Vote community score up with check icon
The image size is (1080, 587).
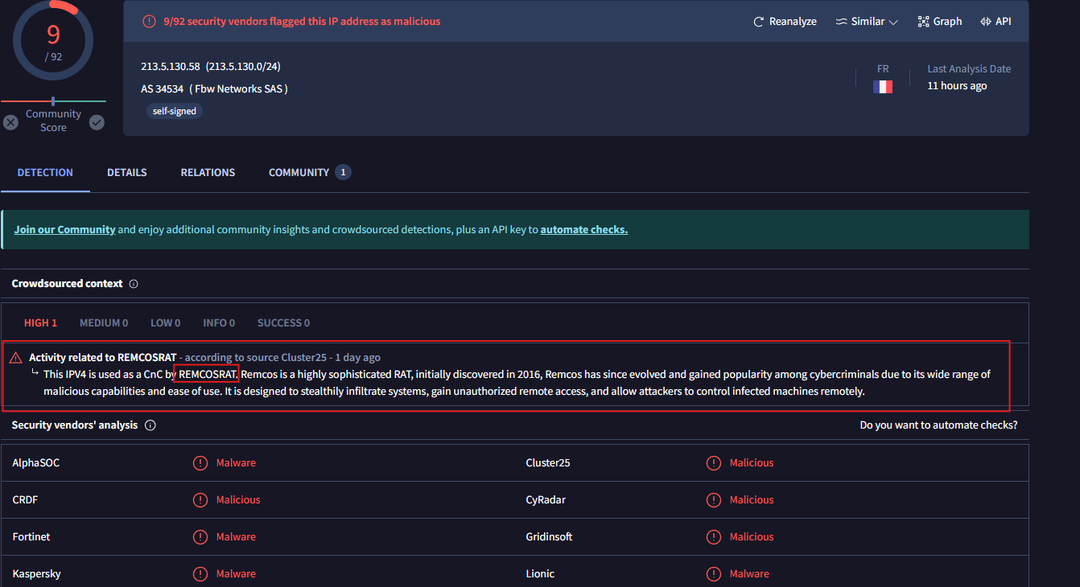97,122
